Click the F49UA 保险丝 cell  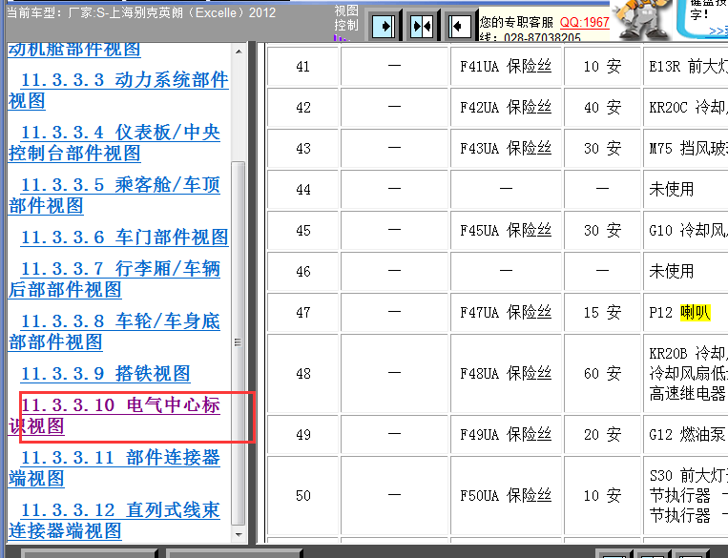[506, 435]
